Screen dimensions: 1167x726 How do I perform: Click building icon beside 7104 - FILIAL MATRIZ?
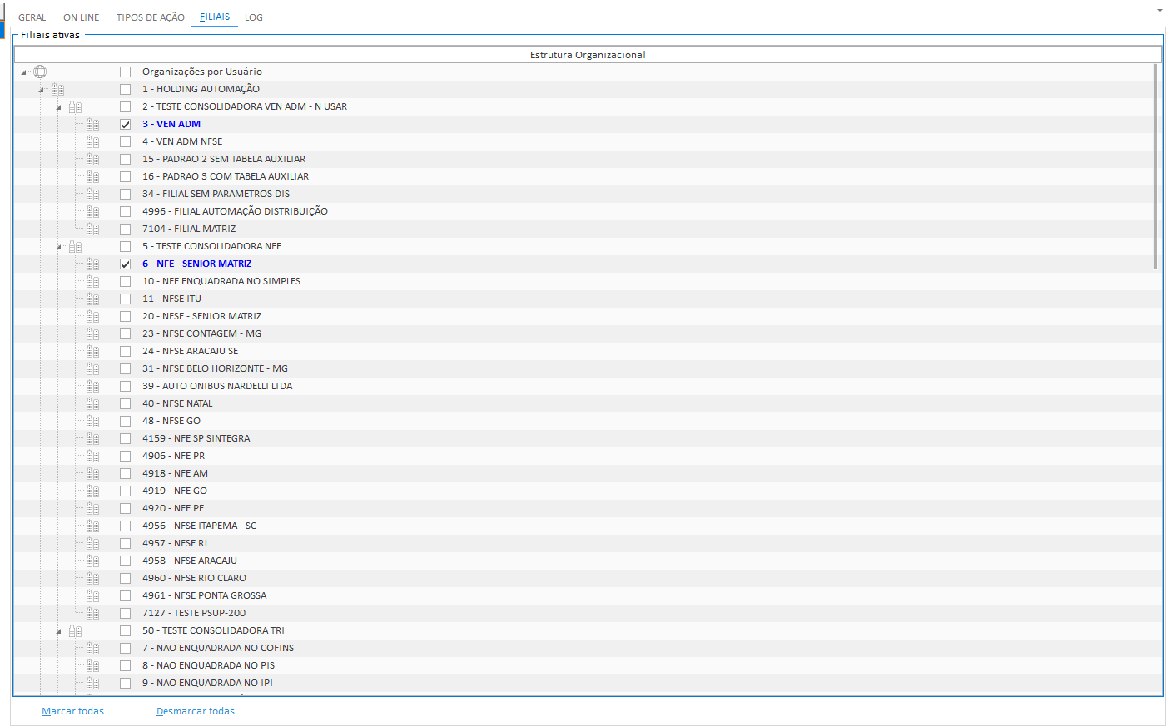[92, 229]
